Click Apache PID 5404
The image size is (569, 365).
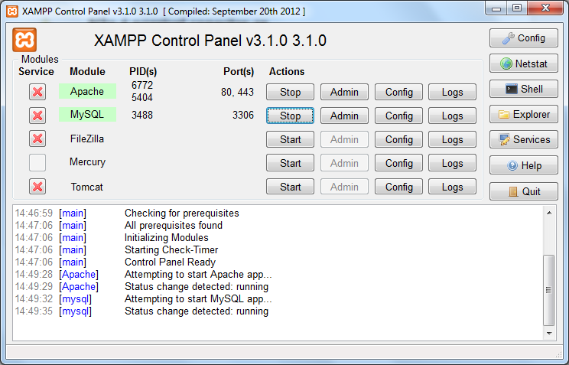[x=142, y=97]
